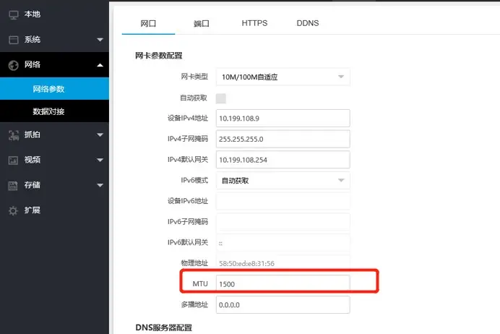This screenshot has height=334, width=500.
Task: Expand the 存储 menu arrow
Action: coord(100,185)
